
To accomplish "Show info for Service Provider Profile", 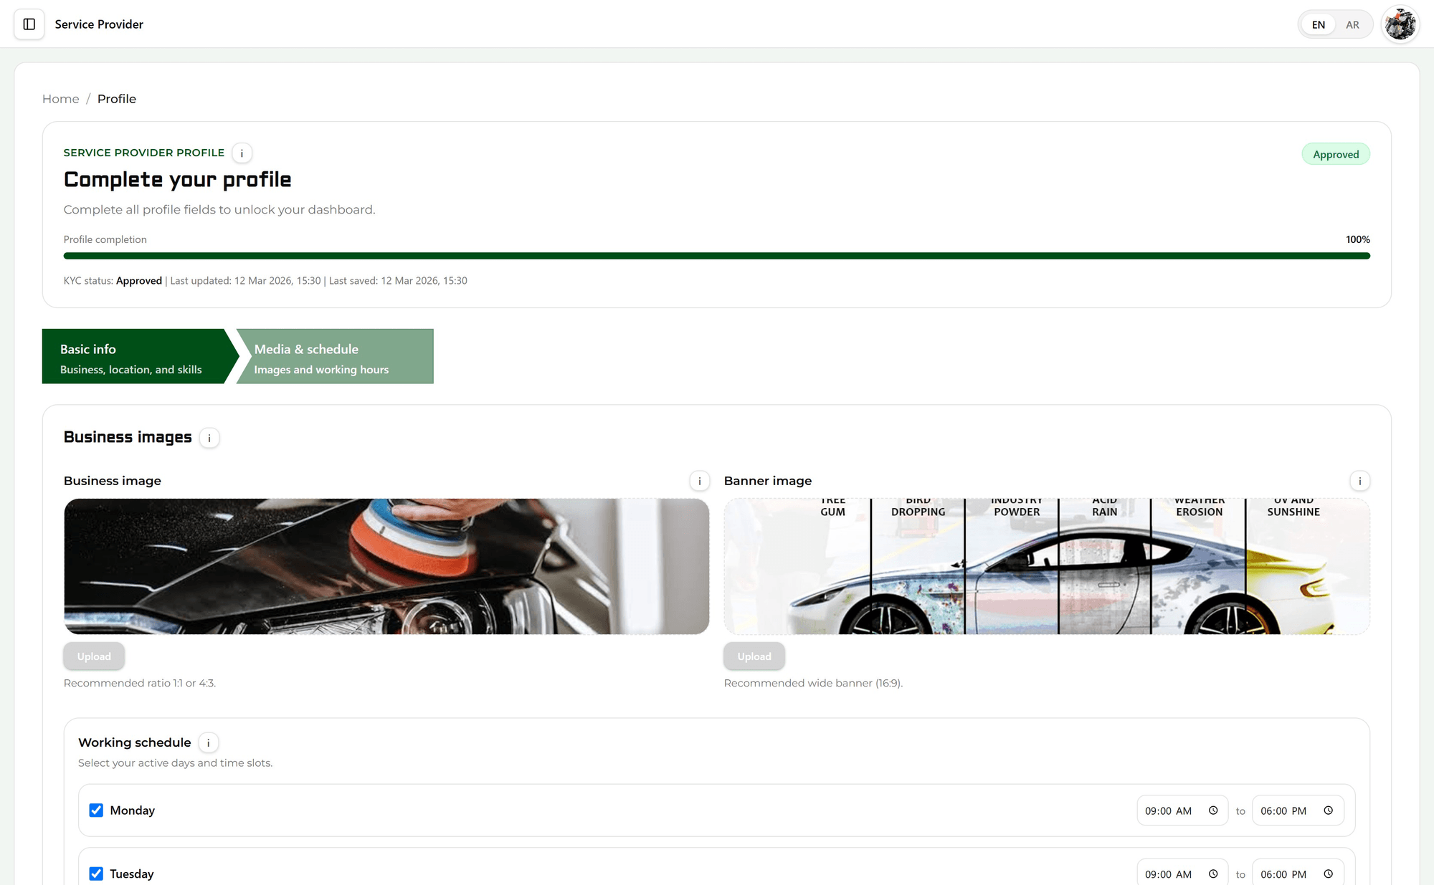I will (242, 153).
